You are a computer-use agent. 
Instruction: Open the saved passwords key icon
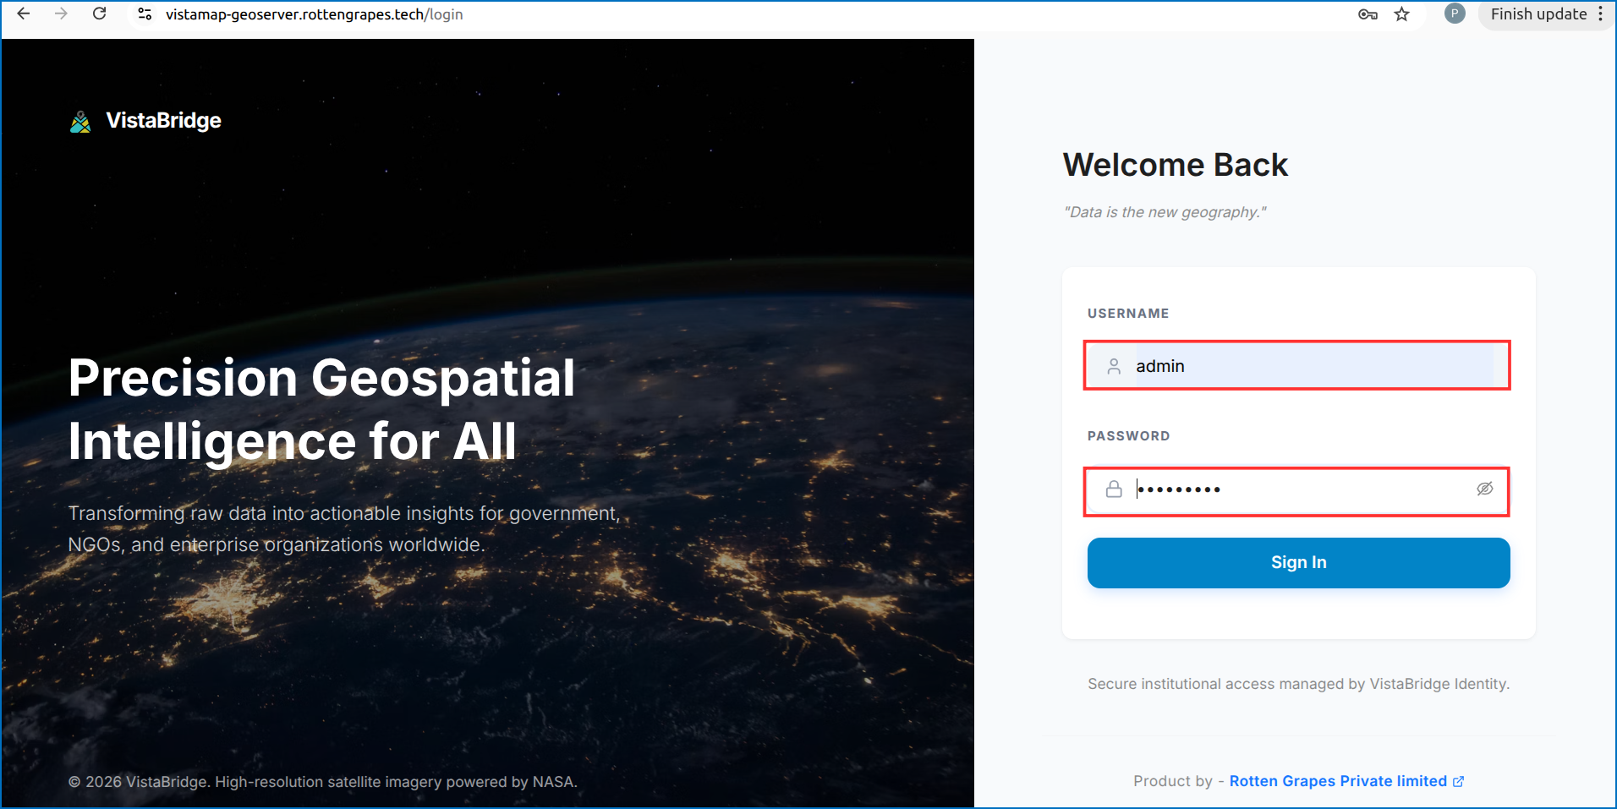point(1368,14)
